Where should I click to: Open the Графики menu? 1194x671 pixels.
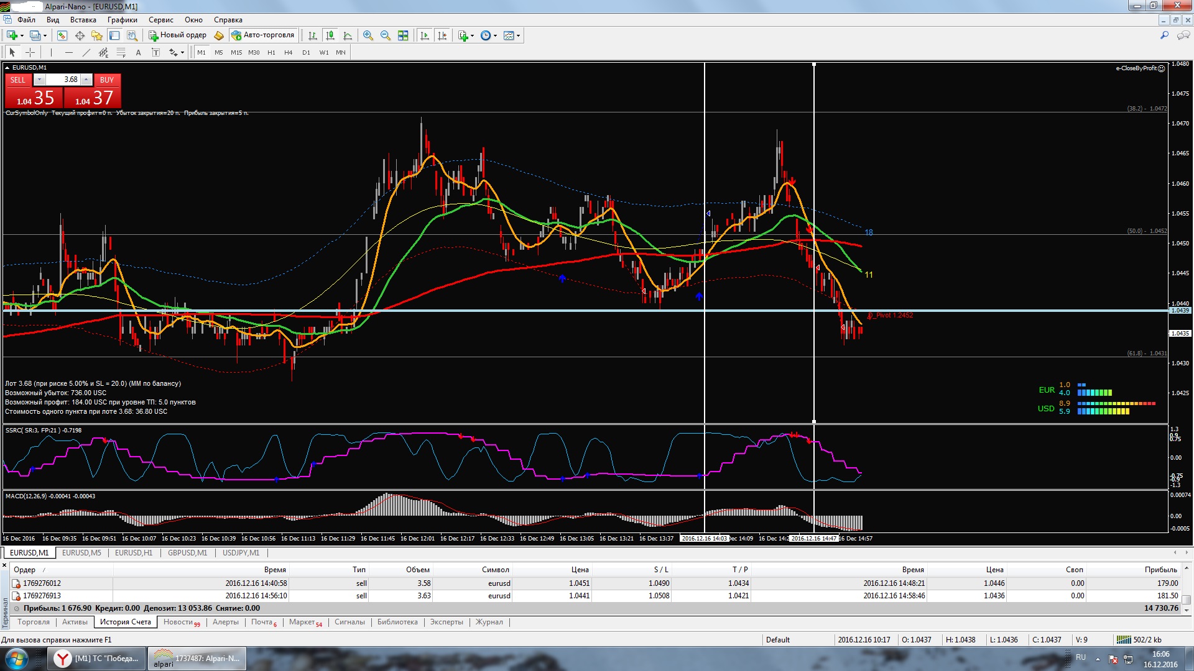(x=122, y=19)
